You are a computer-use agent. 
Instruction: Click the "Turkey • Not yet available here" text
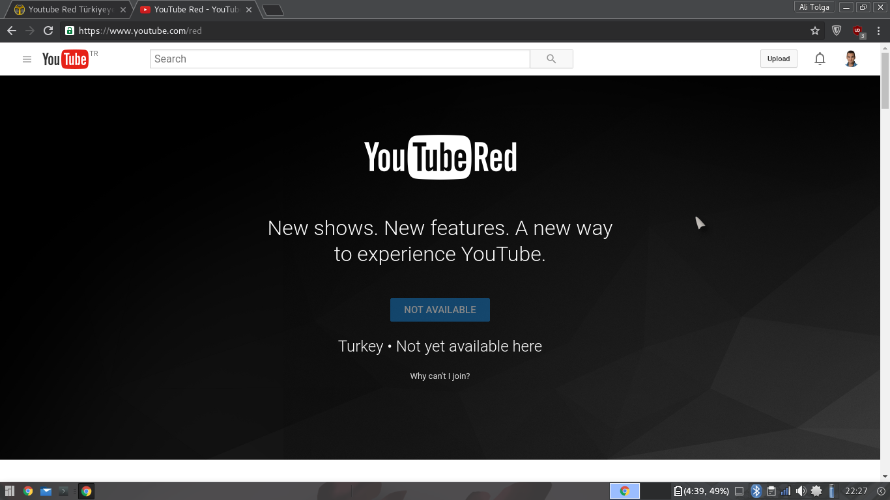click(440, 346)
